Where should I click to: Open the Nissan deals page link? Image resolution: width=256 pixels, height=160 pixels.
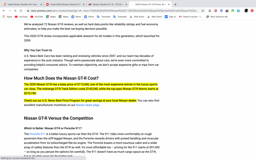[x=87, y=105]
